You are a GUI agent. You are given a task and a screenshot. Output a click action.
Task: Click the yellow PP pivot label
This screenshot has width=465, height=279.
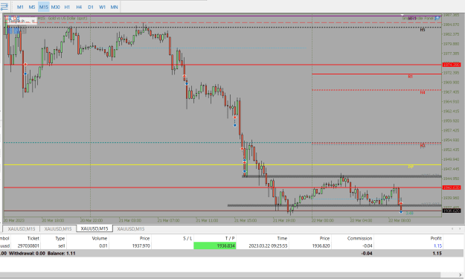click(x=411, y=167)
